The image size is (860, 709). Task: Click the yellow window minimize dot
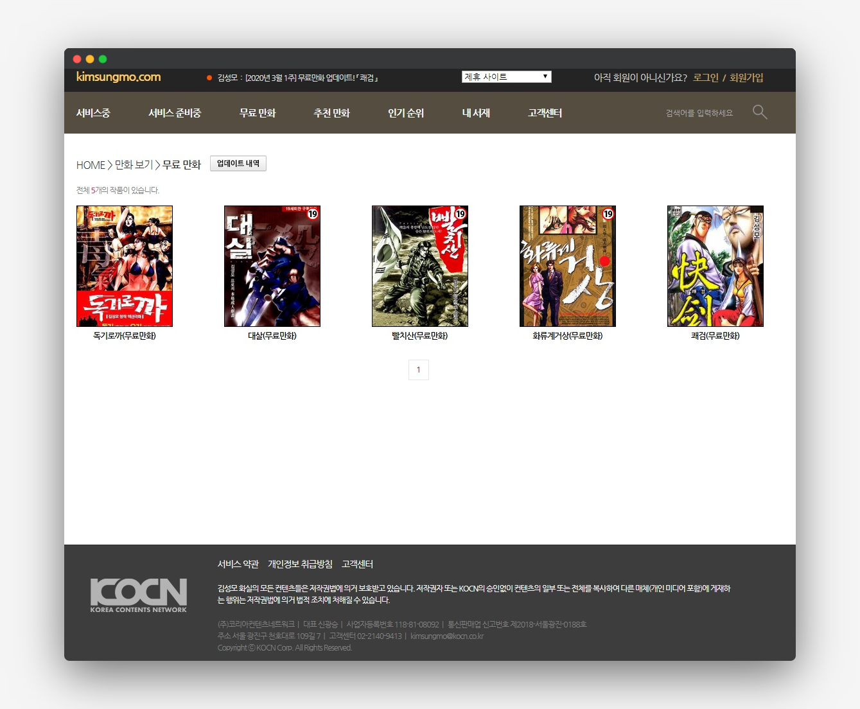[x=90, y=59]
